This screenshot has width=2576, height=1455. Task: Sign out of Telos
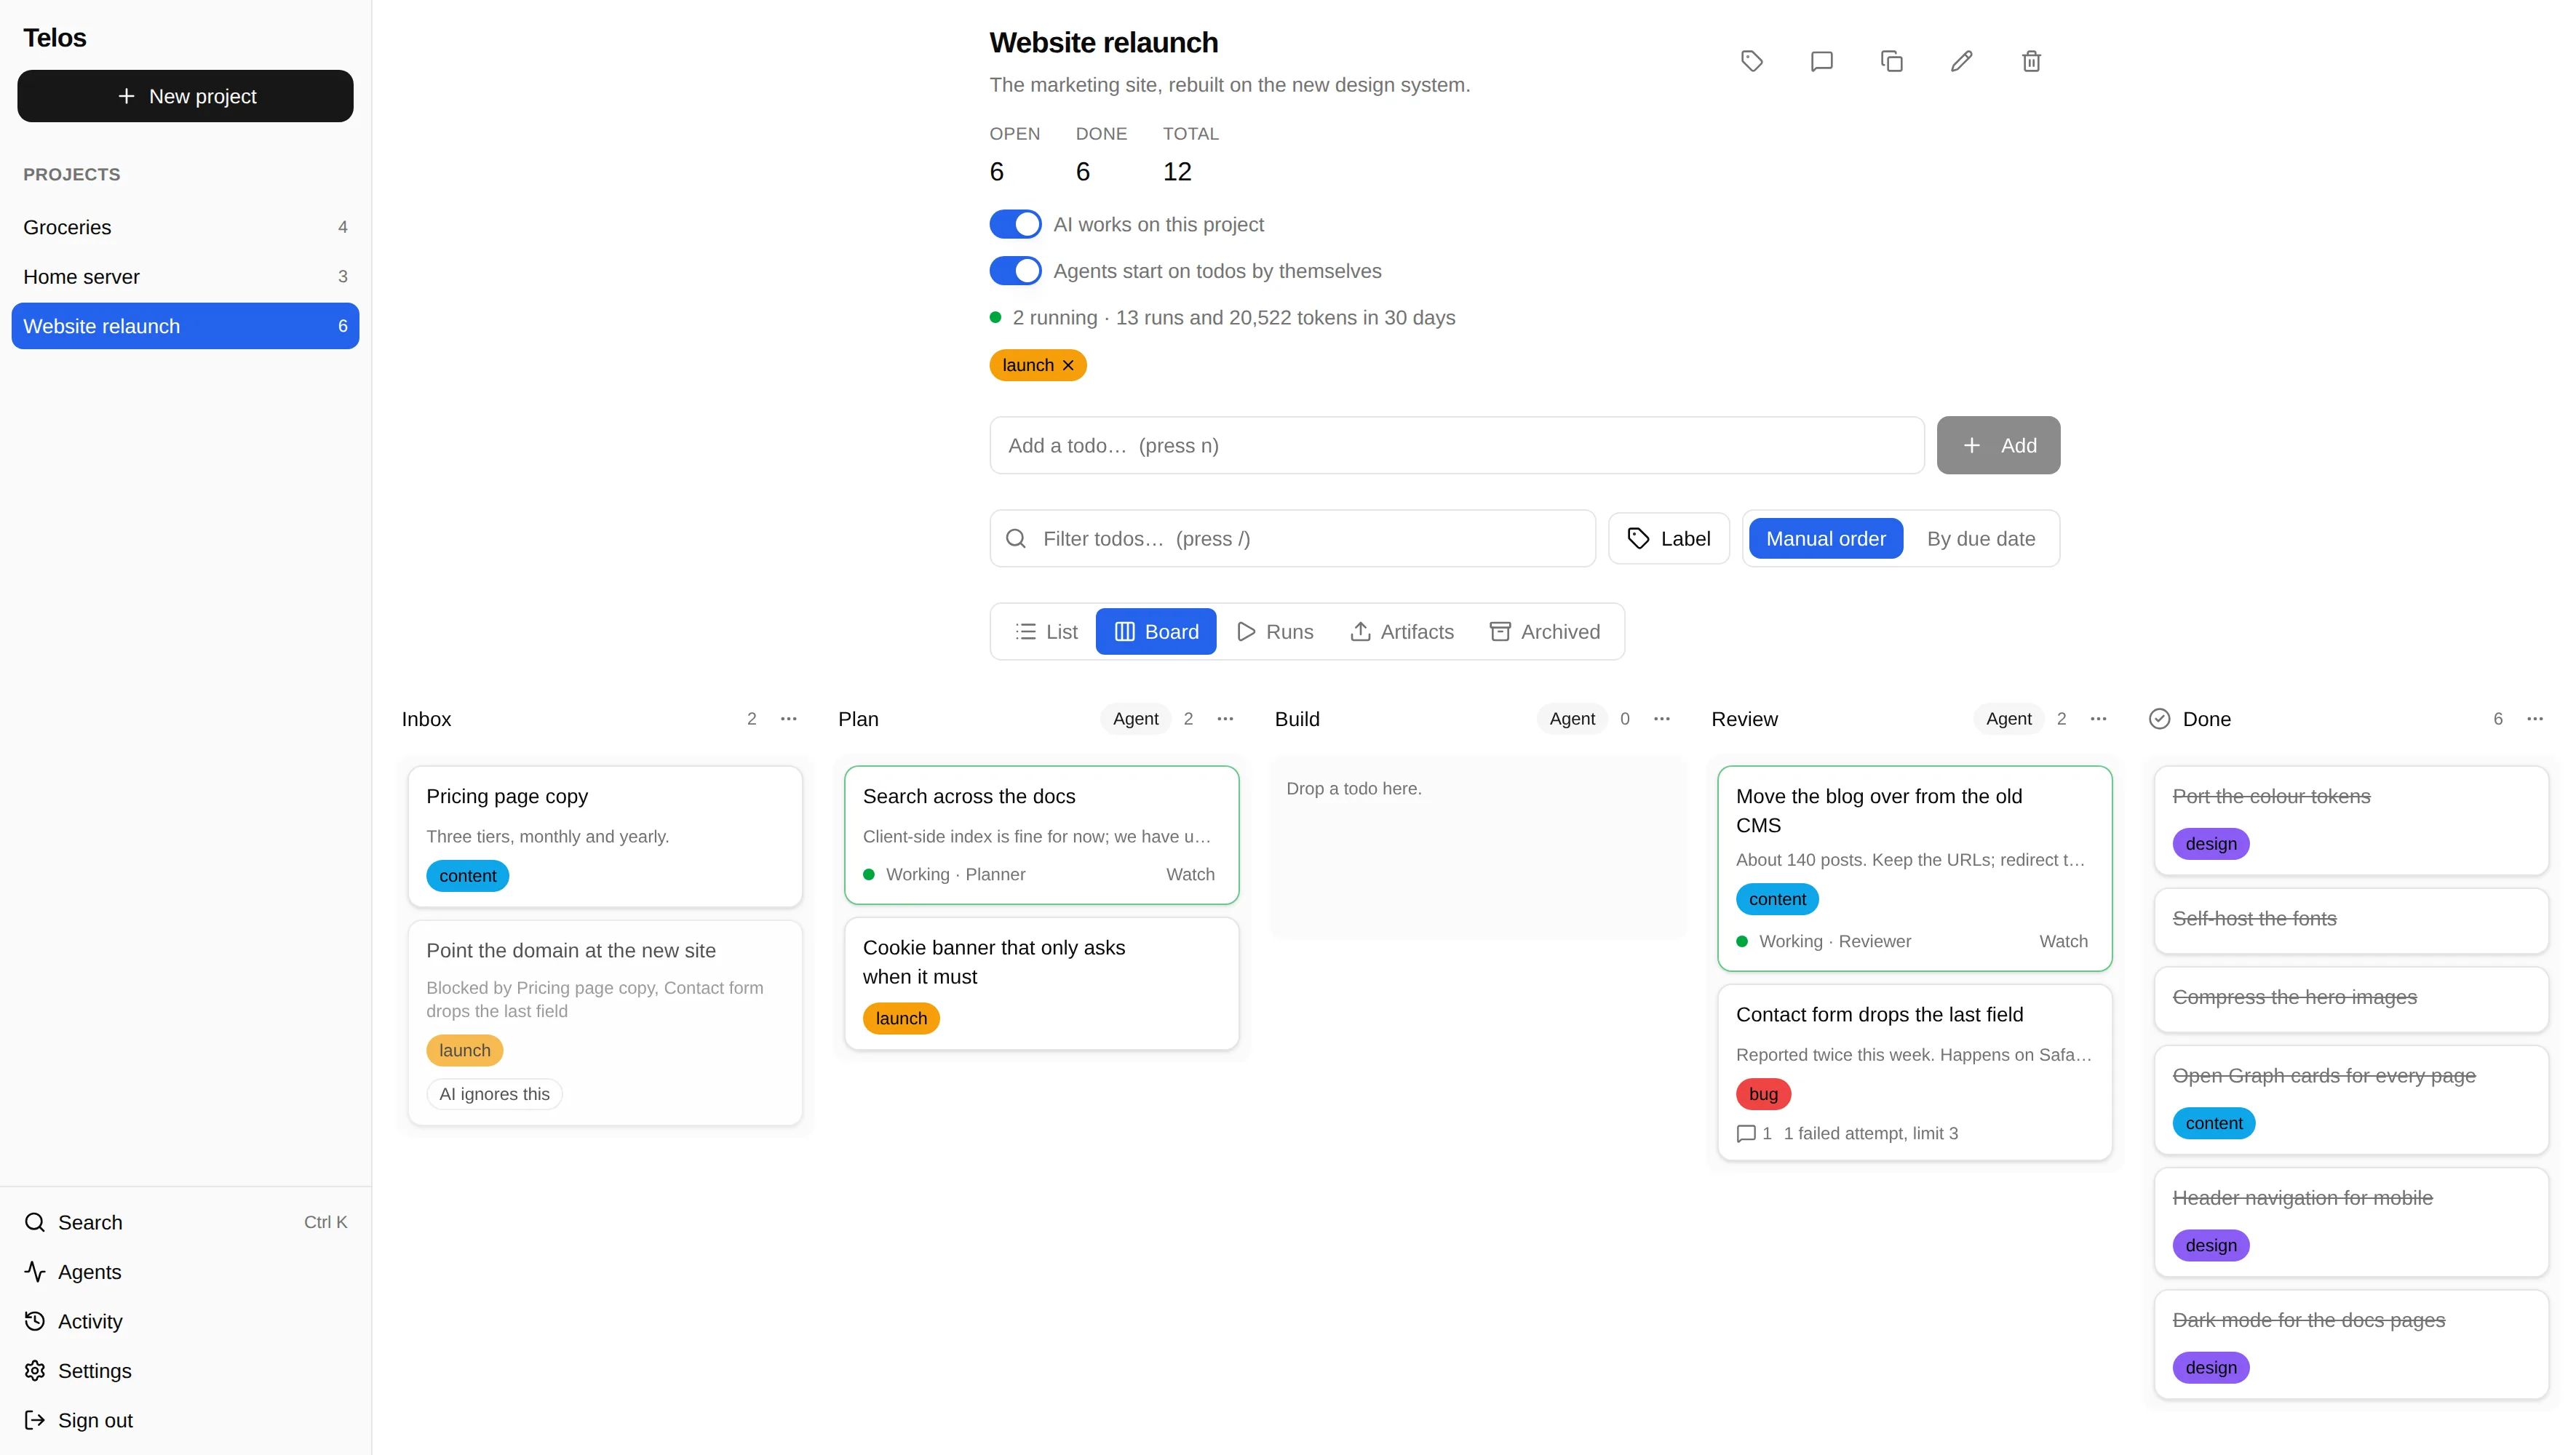pyautogui.click(x=185, y=1420)
